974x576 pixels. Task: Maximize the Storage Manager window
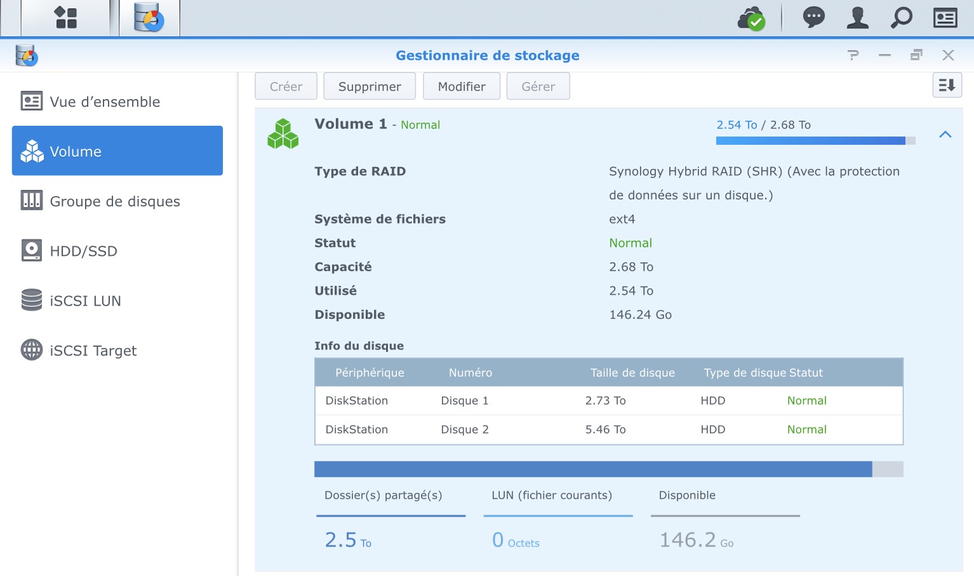(916, 55)
